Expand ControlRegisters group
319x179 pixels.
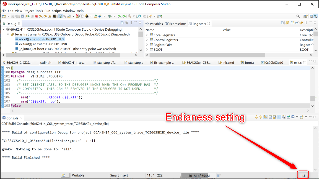point(147,40)
